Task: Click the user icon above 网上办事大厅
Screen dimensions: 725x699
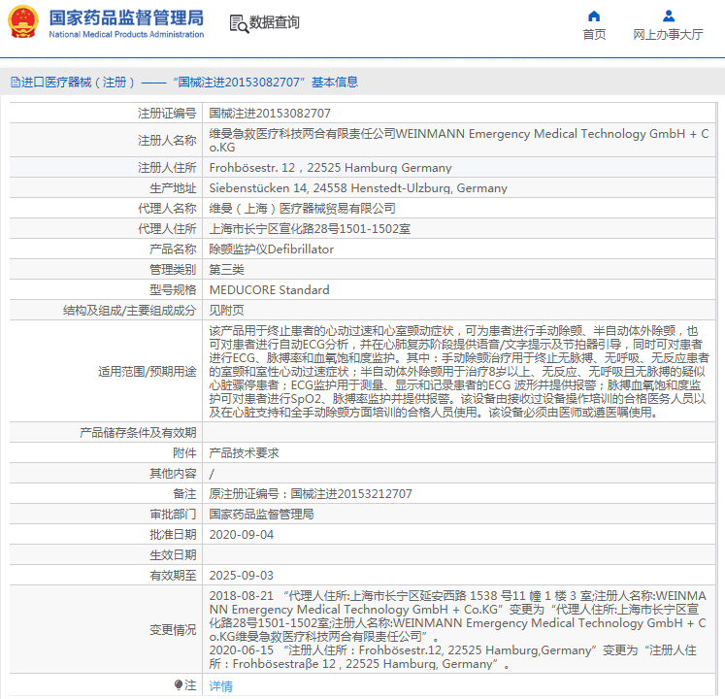Action: (x=668, y=16)
